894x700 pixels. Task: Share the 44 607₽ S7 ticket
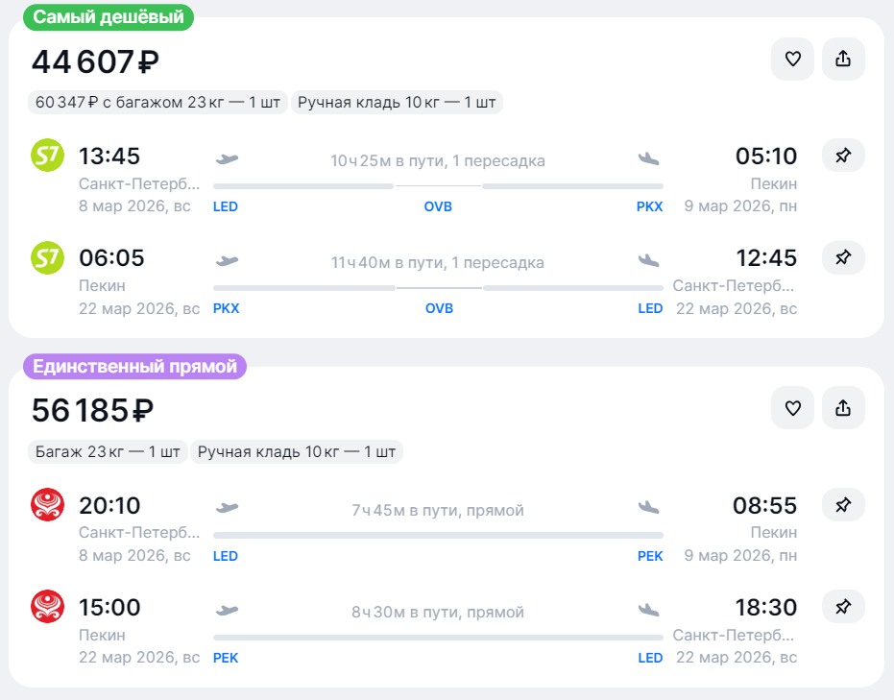click(x=843, y=59)
